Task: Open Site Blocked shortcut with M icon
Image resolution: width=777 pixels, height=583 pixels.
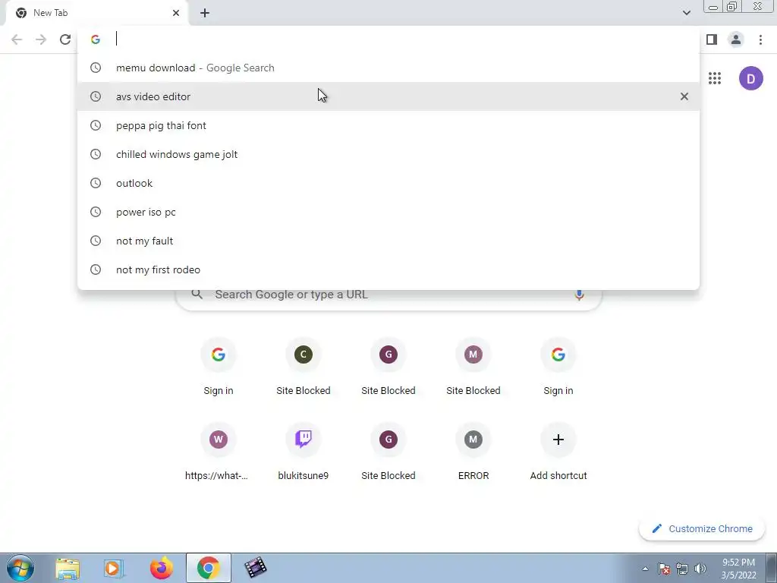Action: tap(473, 367)
